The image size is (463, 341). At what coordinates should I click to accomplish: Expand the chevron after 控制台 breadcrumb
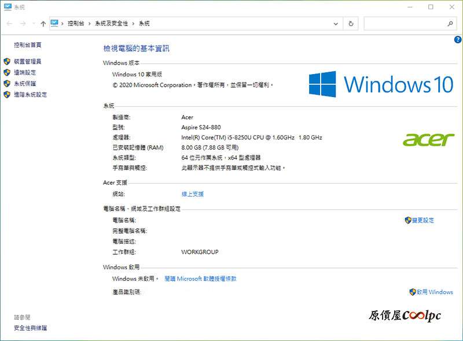click(x=90, y=24)
